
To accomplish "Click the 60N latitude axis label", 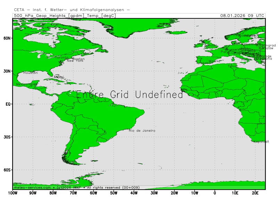I will click(x=7, y=38).
